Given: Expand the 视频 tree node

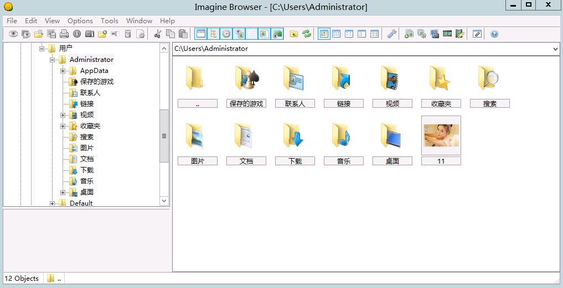Looking at the screenshot, I should coord(63,115).
